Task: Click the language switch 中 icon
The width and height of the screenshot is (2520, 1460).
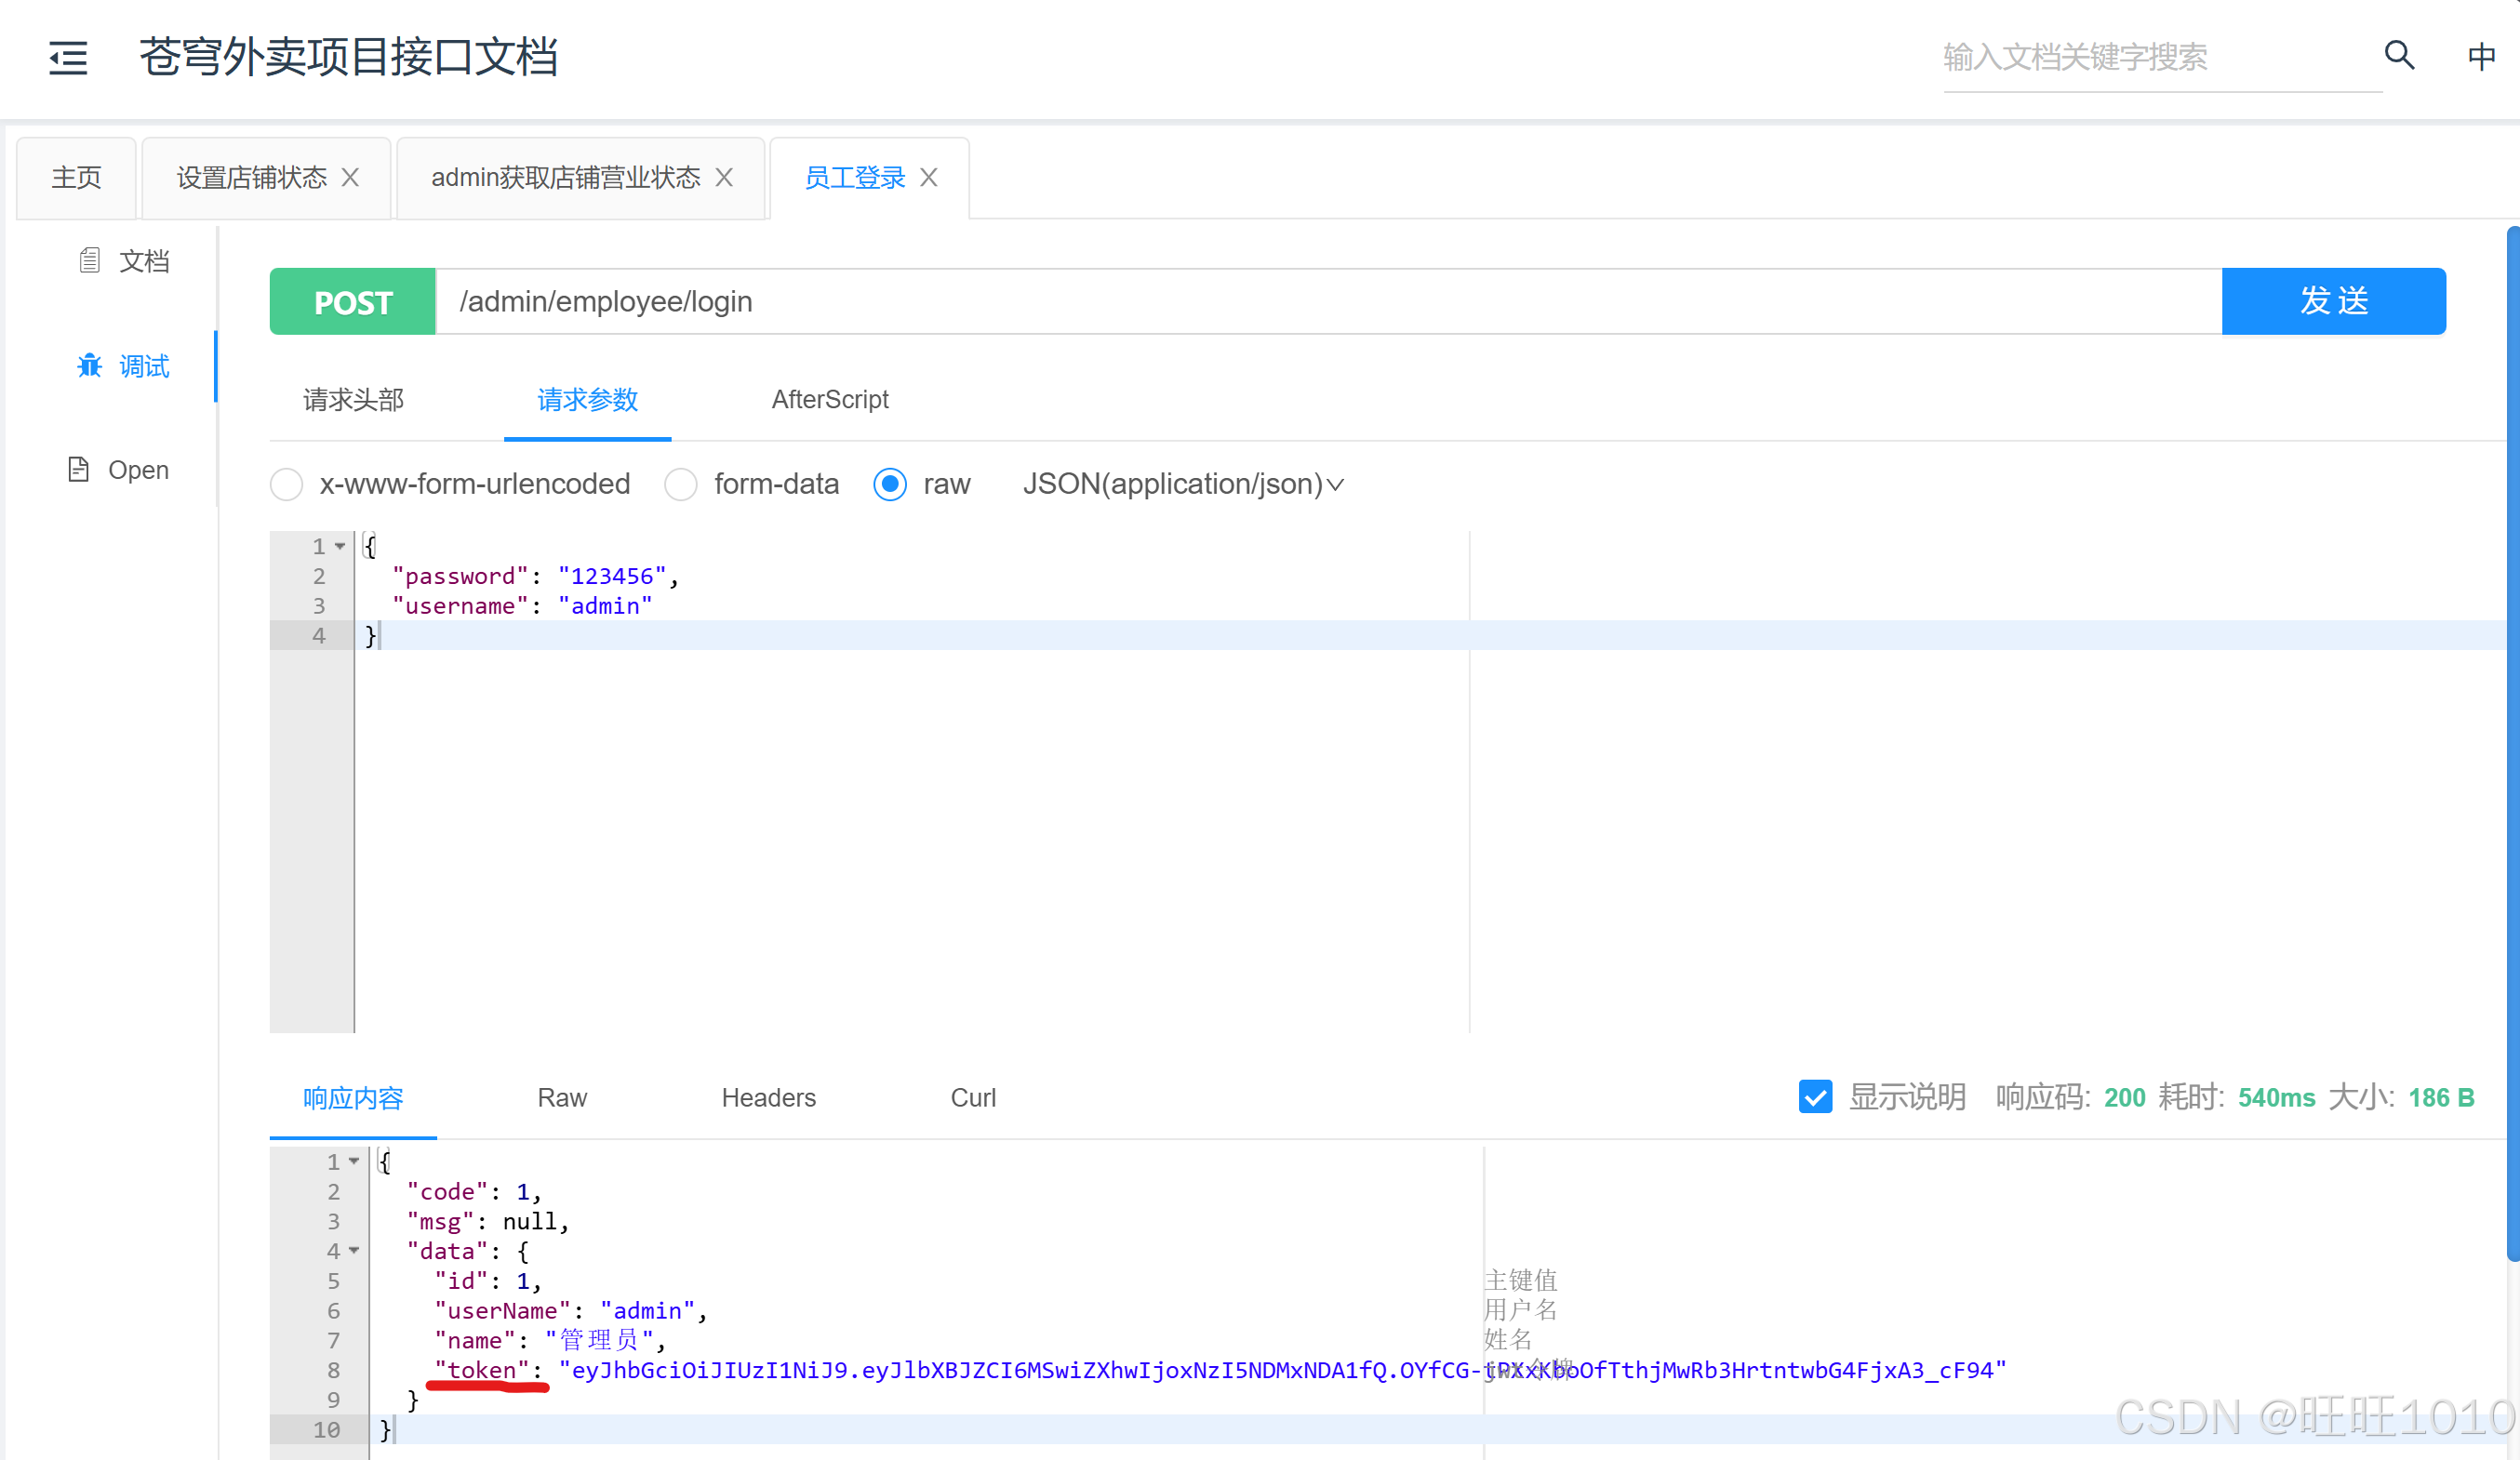Action: coord(2481,56)
